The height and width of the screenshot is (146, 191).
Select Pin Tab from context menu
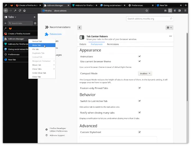(42, 49)
